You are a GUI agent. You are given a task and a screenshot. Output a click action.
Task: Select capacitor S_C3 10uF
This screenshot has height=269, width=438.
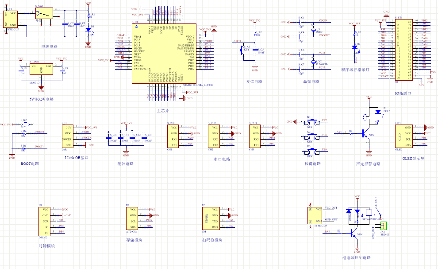tap(77, 23)
